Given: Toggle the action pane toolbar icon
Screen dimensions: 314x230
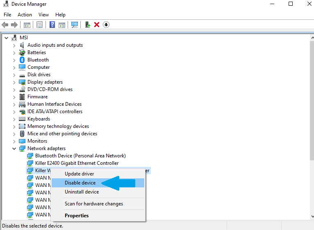Looking at the screenshot, I should click(62, 25).
